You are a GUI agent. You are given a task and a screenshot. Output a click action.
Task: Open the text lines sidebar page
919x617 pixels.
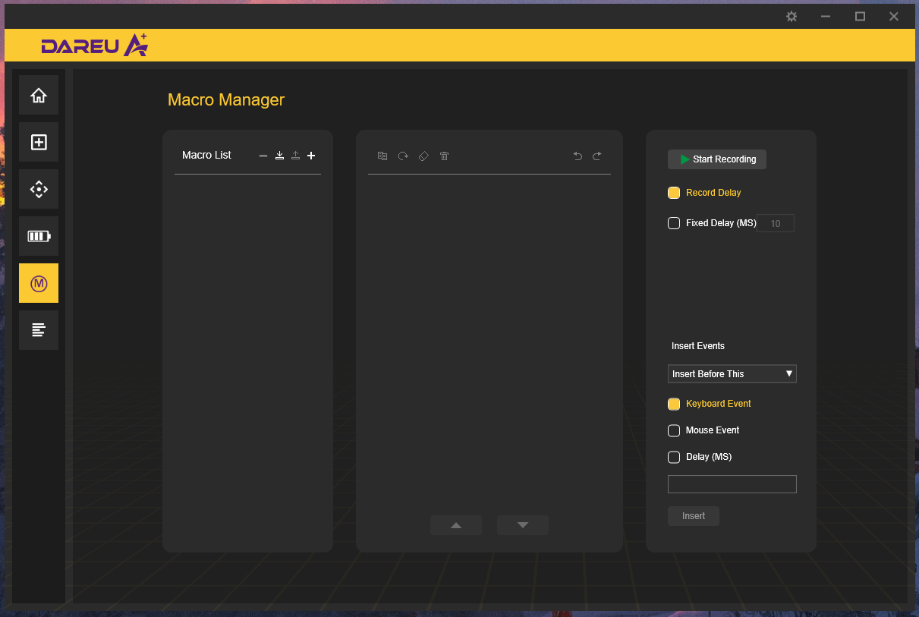[x=39, y=330]
